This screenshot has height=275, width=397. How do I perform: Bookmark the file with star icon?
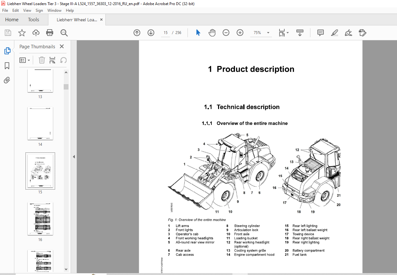(x=22, y=33)
